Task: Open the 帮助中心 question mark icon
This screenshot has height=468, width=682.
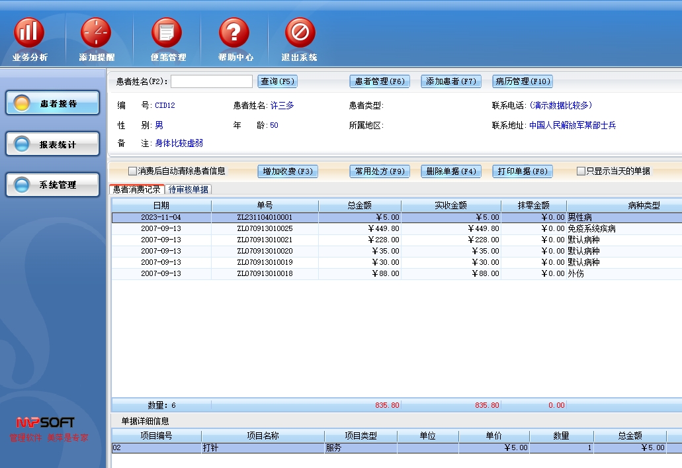Action: pos(234,33)
